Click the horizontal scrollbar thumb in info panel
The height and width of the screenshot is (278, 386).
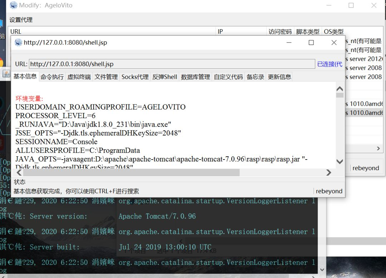pyautogui.click(x=131, y=173)
